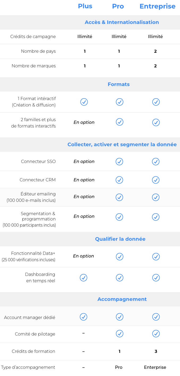This screenshot has height=376, width=180.
Task: Click the Pro checkmark for Comité de pilotage
Action: tap(119, 334)
